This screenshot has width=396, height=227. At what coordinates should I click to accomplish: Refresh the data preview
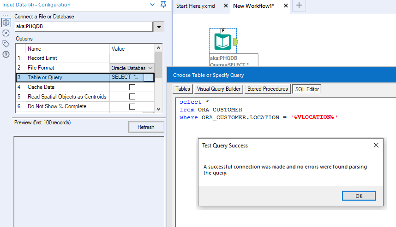(146, 127)
